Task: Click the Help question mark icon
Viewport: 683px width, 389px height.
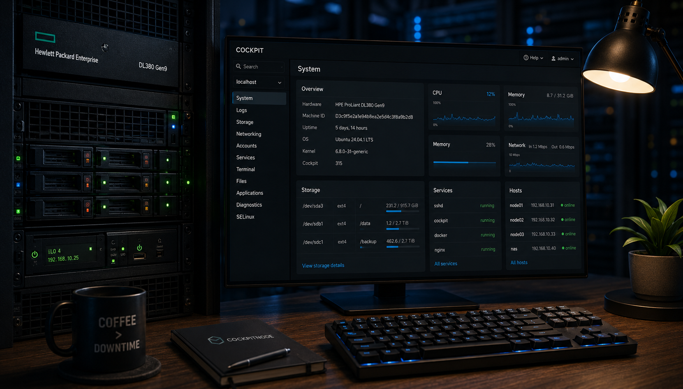Action: [x=526, y=58]
